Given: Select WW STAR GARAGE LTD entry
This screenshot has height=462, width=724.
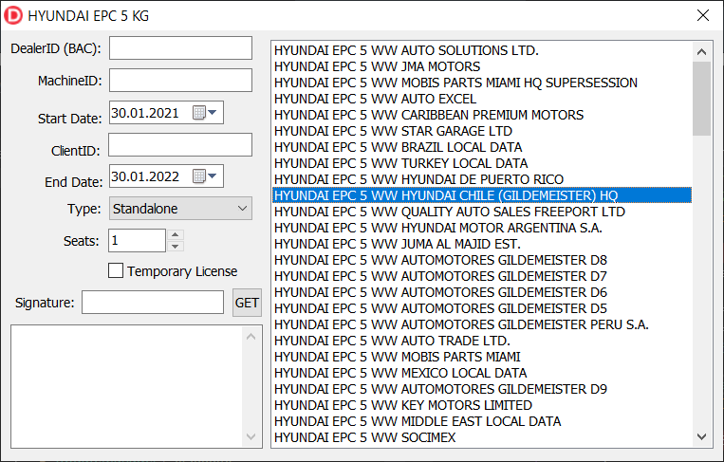Looking at the screenshot, I should pyautogui.click(x=482, y=131).
